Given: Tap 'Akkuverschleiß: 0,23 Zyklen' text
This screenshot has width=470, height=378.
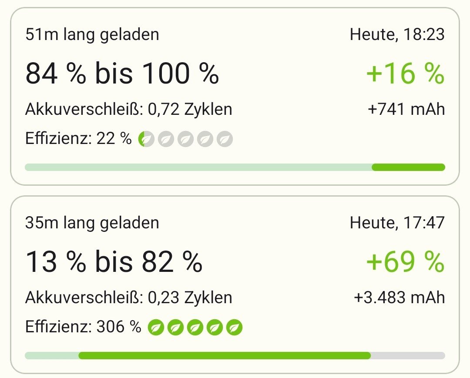Looking at the screenshot, I should [129, 298].
